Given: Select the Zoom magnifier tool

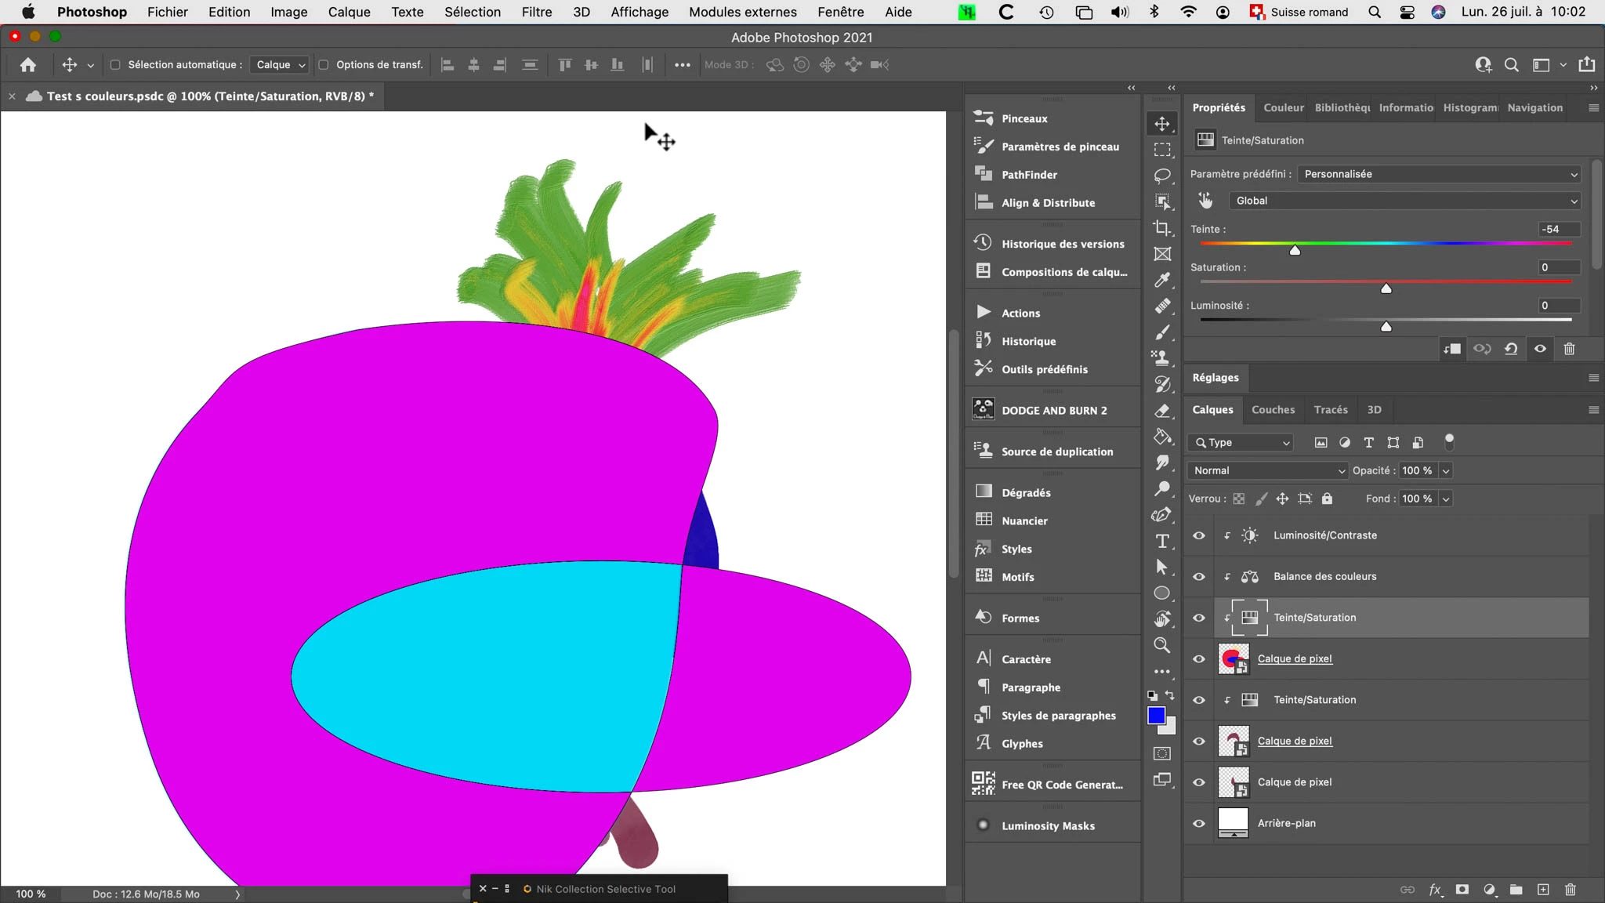Looking at the screenshot, I should [x=1162, y=645].
